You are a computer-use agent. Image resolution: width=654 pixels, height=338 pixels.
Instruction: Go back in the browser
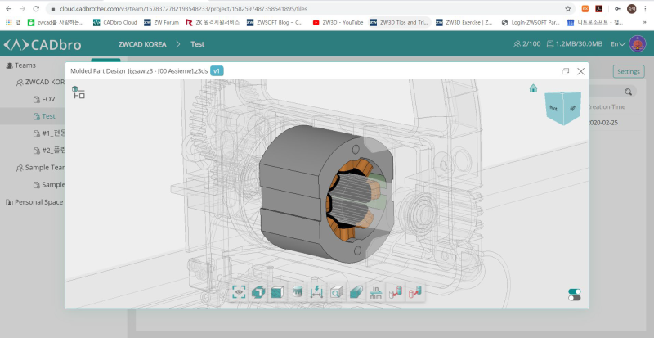[9, 9]
